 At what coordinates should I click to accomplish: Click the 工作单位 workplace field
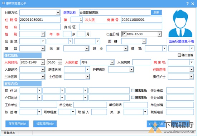(38, 105)
